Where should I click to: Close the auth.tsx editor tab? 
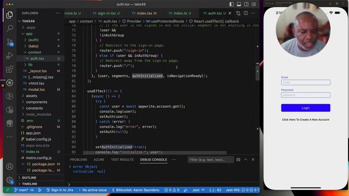point(230,13)
